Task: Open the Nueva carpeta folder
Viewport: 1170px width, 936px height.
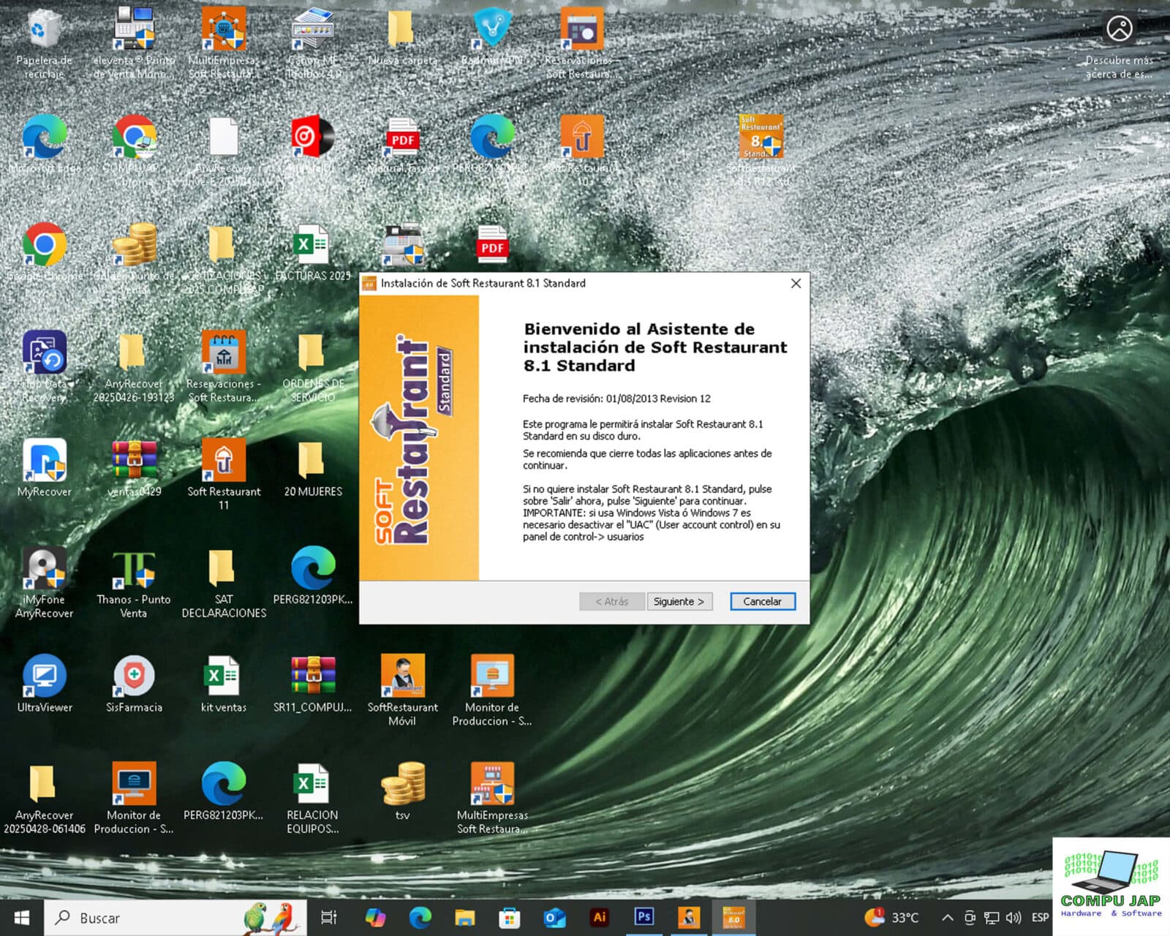Action: 401,31
